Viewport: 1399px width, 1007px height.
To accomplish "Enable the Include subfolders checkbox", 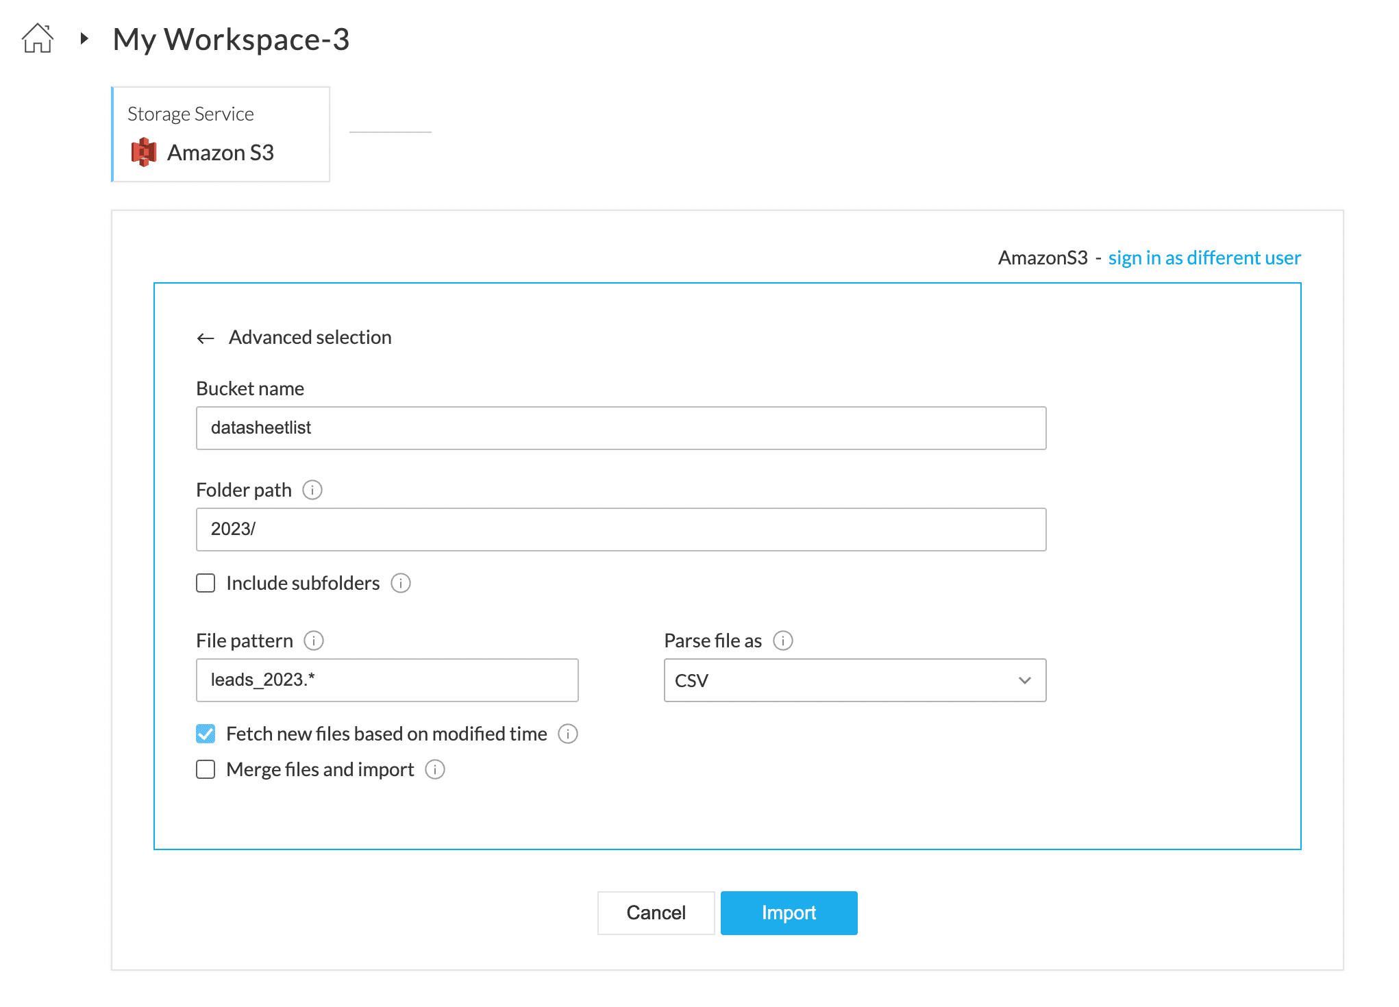I will click(x=206, y=584).
